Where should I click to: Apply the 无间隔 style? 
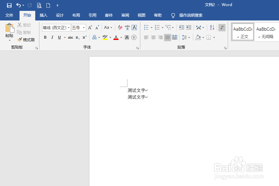pos(267,32)
